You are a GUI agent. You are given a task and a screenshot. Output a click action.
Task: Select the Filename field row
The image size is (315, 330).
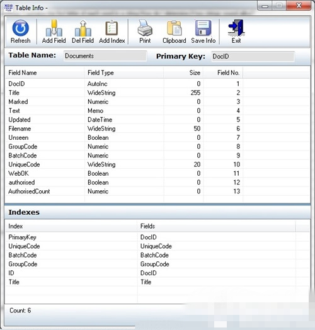click(157, 128)
